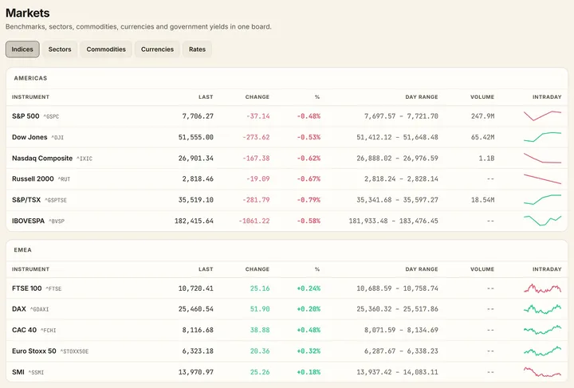Screen dimensions: 574x388
Task: Open the CAC 40 instrument
Action: pos(24,330)
